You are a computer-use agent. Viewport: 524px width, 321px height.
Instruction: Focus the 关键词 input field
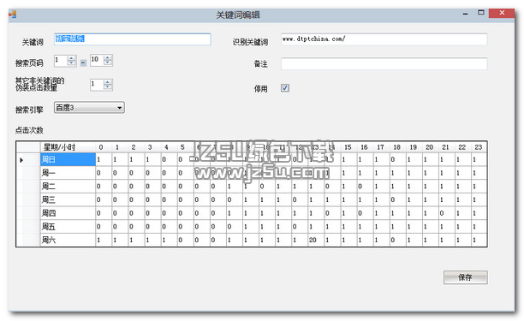[133, 39]
